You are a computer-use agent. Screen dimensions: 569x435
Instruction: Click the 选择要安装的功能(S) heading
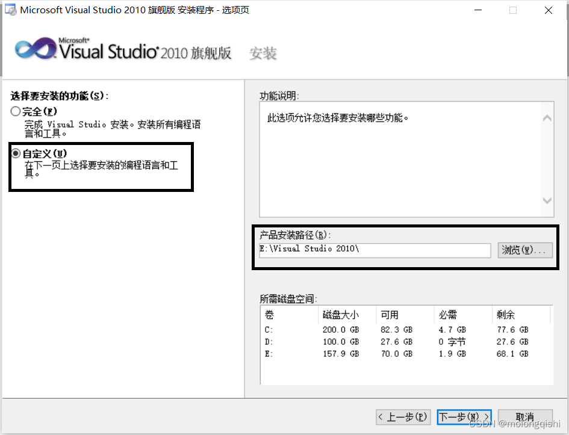pyautogui.click(x=59, y=96)
